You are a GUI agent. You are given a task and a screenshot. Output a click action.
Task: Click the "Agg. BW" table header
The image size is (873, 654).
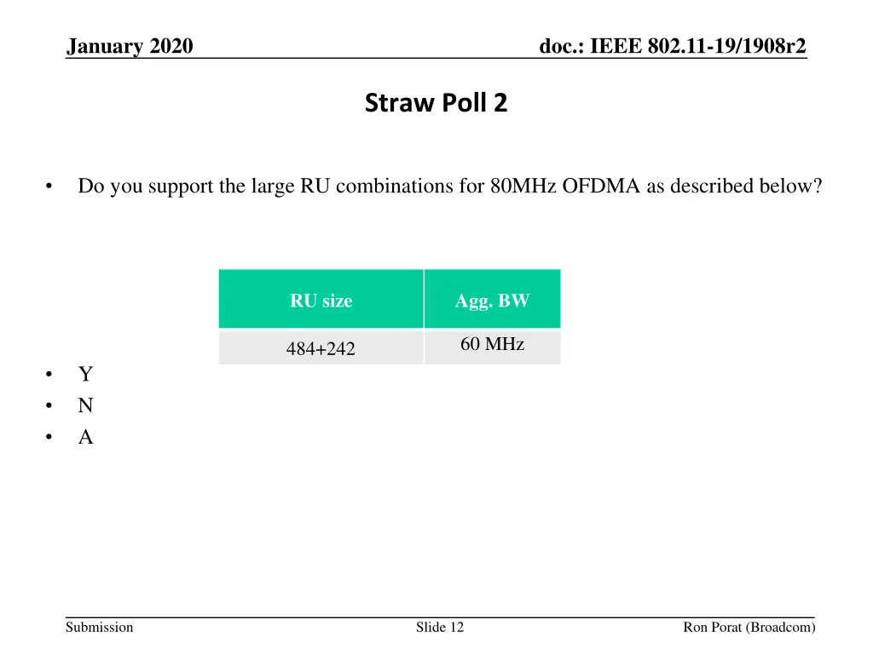(492, 301)
